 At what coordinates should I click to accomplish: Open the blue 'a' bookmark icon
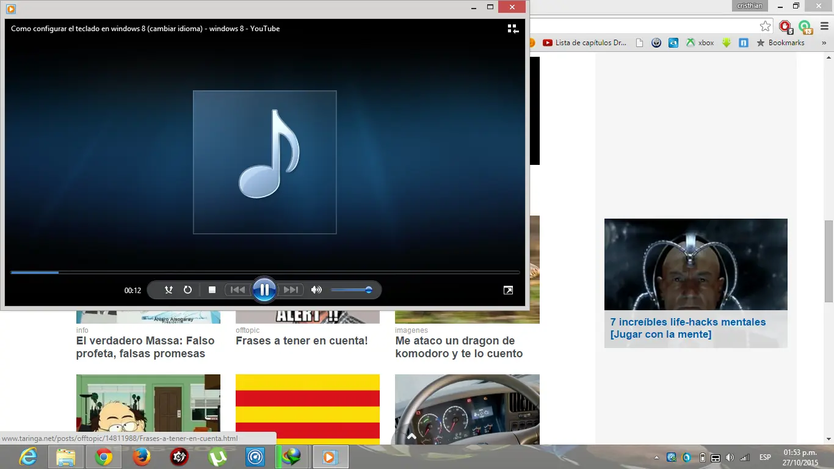point(673,43)
